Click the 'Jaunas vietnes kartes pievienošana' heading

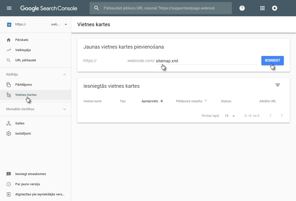124,47
